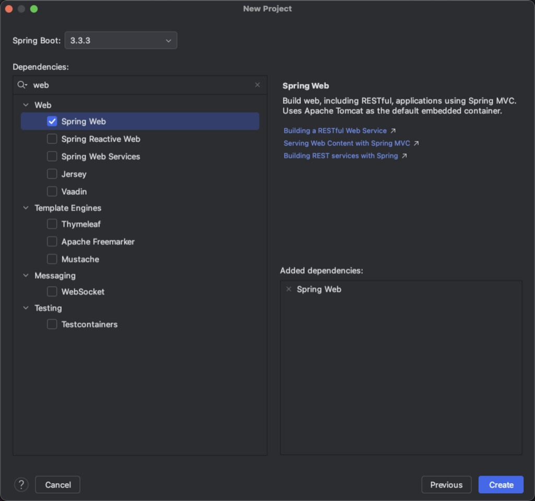
Task: Collapse the Template Engines group
Action: [26, 208]
